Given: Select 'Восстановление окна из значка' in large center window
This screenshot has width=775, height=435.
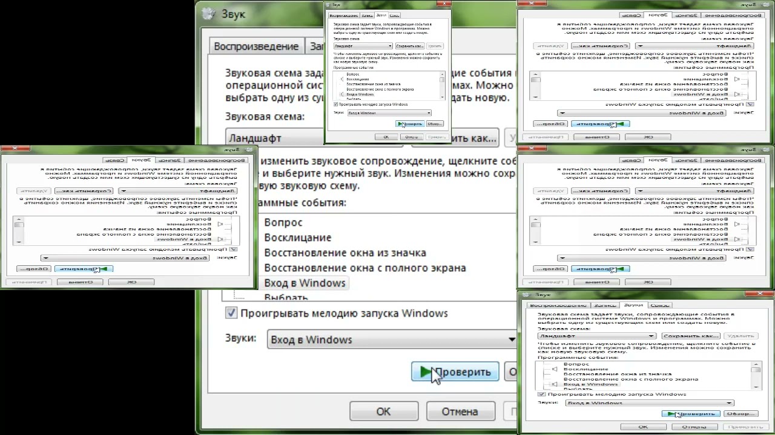Looking at the screenshot, I should pos(345,253).
